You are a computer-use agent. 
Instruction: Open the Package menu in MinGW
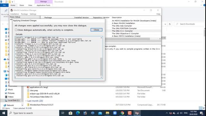point(24,14)
